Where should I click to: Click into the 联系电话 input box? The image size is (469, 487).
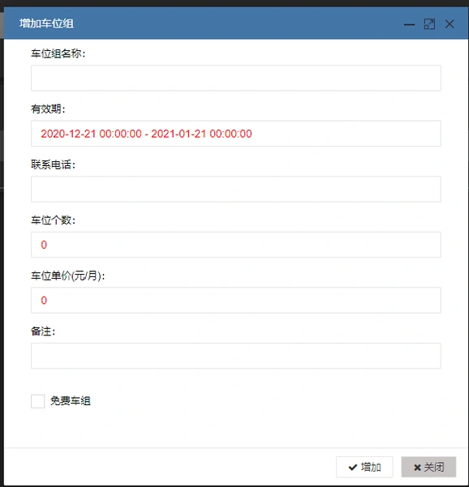coord(236,189)
